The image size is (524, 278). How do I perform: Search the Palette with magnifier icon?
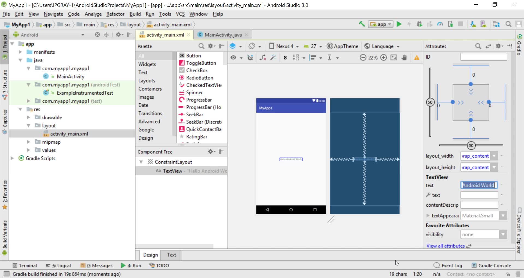pyautogui.click(x=201, y=46)
